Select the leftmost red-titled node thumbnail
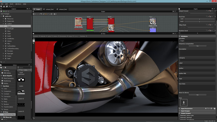The image size is (217, 122). [x=78, y=22]
